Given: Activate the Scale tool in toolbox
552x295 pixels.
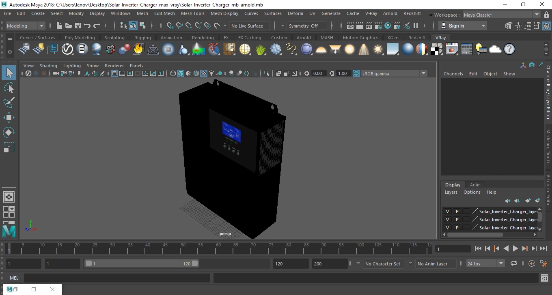Looking at the screenshot, I should click(9, 147).
